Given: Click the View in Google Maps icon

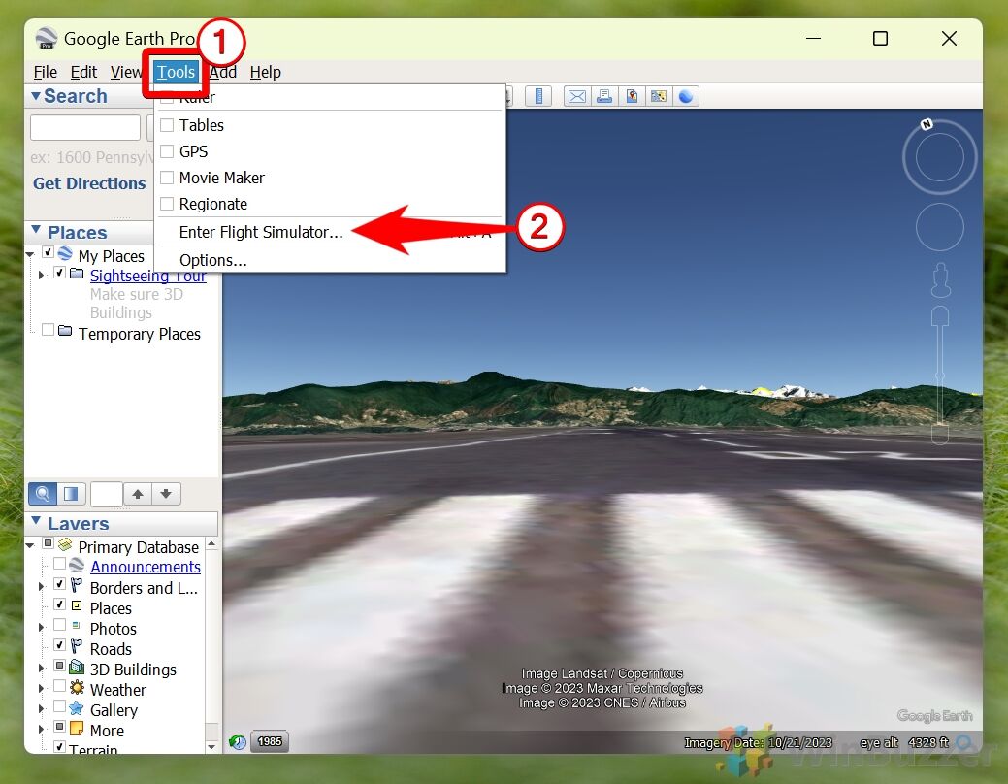Looking at the screenshot, I should pyautogui.click(x=659, y=96).
